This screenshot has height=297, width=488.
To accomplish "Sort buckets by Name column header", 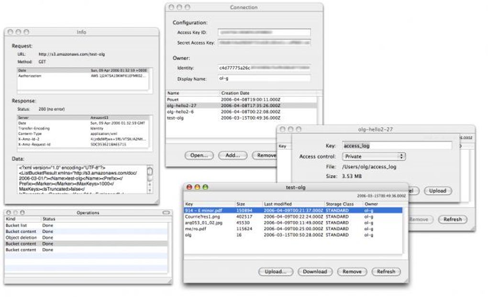I will click(x=192, y=93).
